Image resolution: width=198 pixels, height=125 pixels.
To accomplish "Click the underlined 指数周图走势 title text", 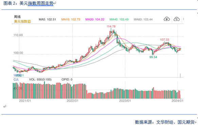I will point(40,3).
